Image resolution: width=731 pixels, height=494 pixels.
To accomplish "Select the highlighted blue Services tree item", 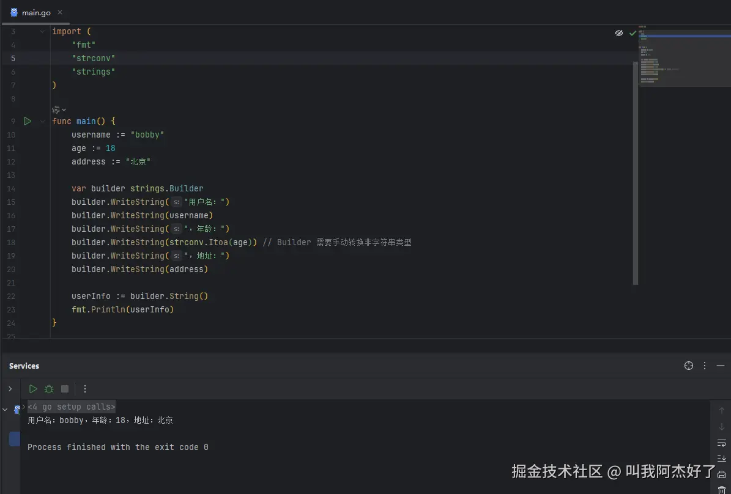I will [15, 438].
